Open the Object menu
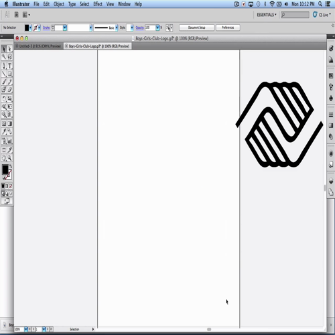This screenshot has width=335, height=335. (x=59, y=4)
